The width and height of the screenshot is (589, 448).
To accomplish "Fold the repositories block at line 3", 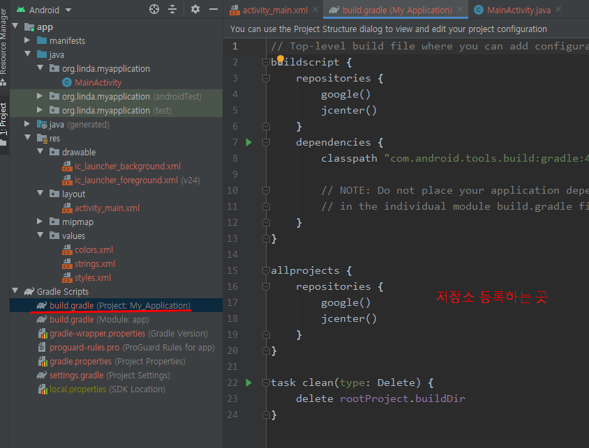I will (x=266, y=78).
